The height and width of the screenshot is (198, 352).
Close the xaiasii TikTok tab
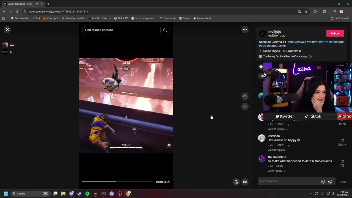coord(42,4)
